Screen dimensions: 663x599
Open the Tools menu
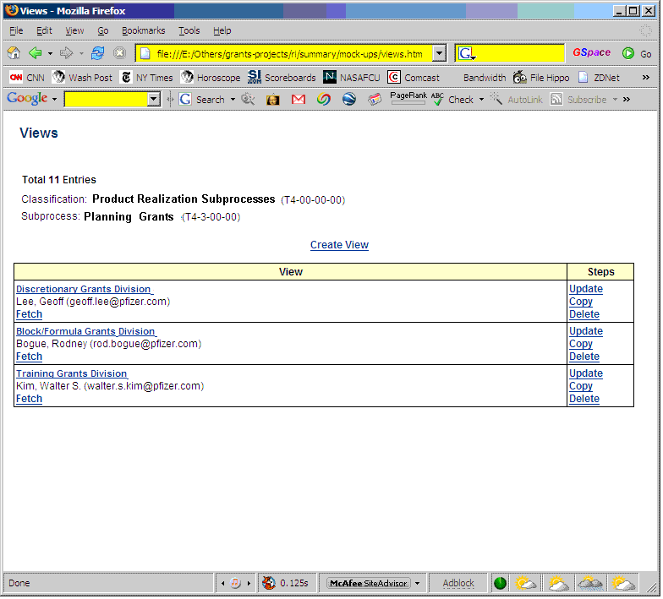tap(189, 30)
